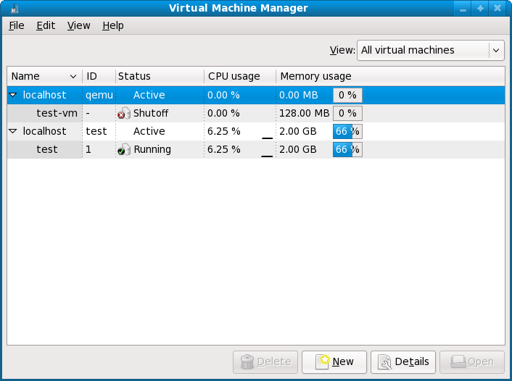This screenshot has height=381, width=512.
Task: Click the new document icon on New button
Action: coord(322,361)
